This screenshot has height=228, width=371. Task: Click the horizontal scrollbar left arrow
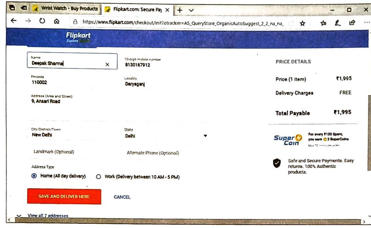pos(9,220)
